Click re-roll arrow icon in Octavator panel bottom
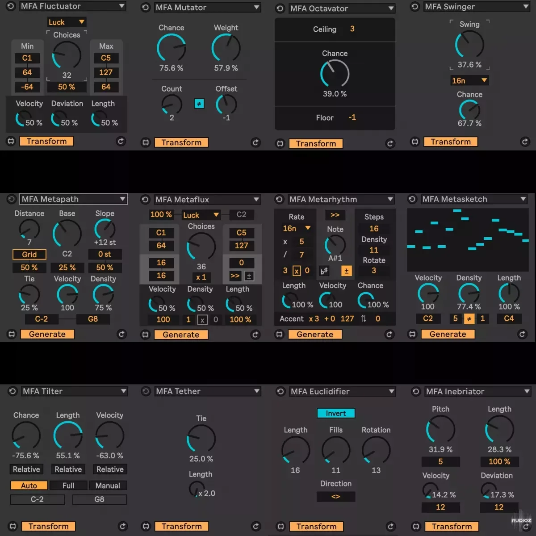The height and width of the screenshot is (536, 536). pyautogui.click(x=390, y=143)
